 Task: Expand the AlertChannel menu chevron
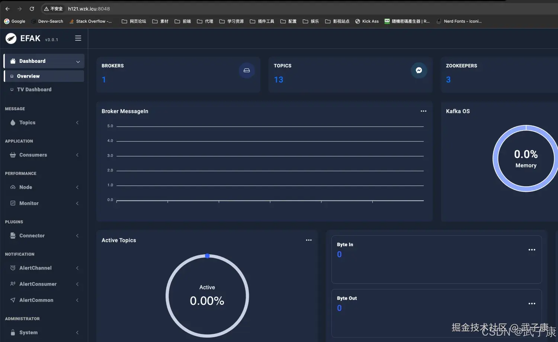tap(77, 268)
